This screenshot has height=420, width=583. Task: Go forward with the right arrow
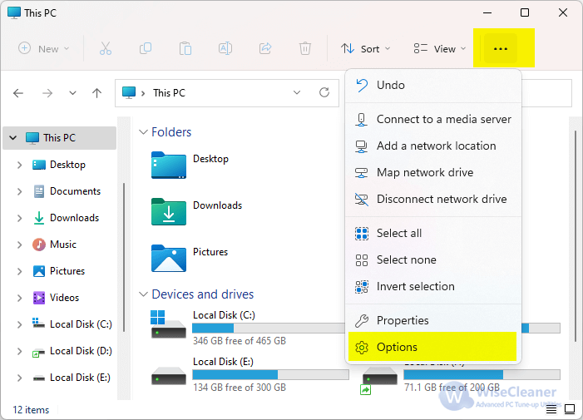(47, 93)
